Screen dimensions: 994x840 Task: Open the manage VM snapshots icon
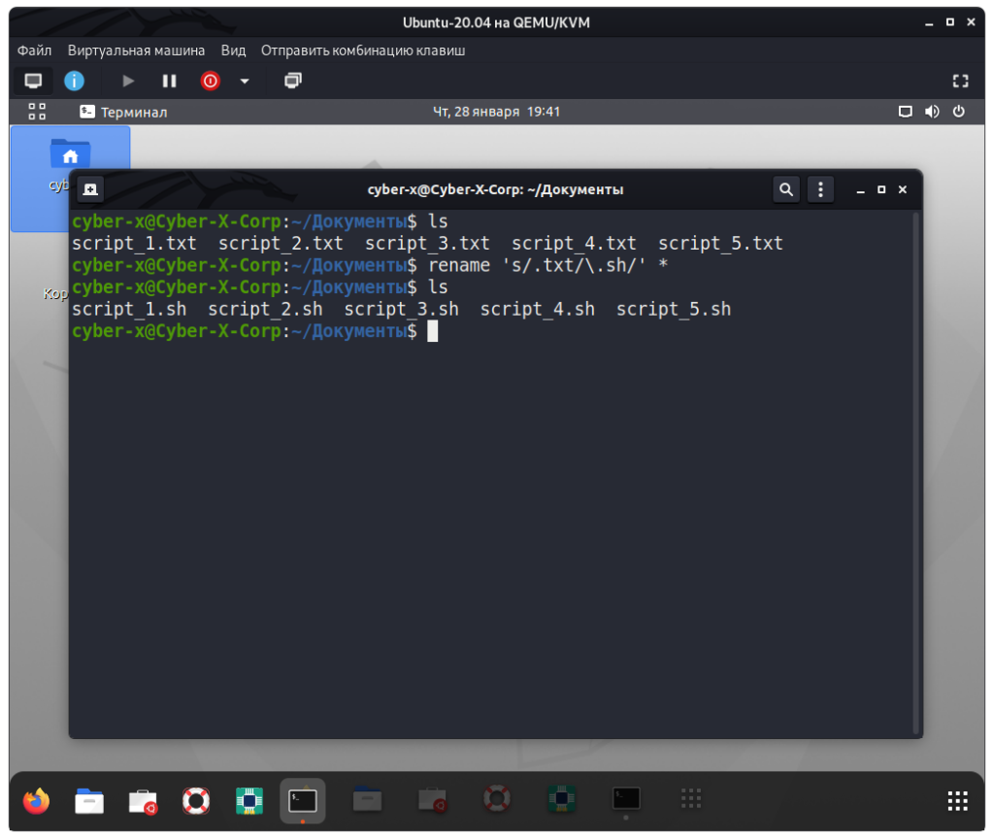(293, 81)
